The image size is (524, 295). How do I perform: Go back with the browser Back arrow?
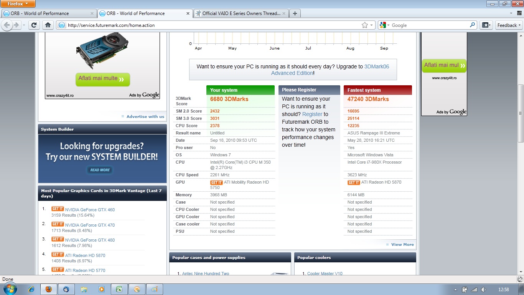[7, 25]
